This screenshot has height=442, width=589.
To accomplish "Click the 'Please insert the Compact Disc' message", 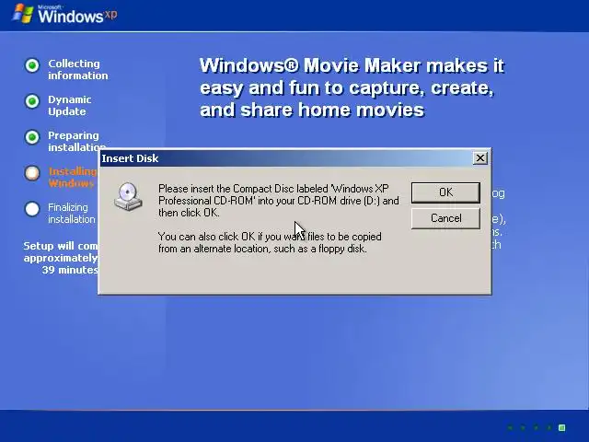I will tap(278, 201).
